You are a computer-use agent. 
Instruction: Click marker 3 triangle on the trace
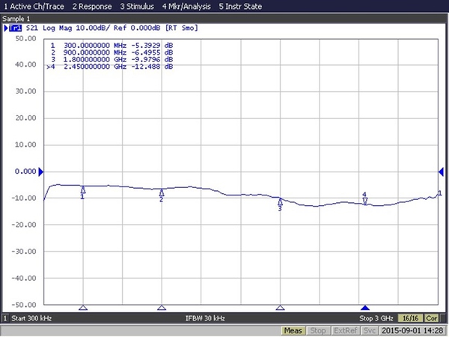[280, 201]
